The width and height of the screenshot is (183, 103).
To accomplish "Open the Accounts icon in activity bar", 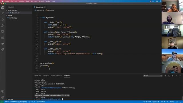I will tap(3, 91).
